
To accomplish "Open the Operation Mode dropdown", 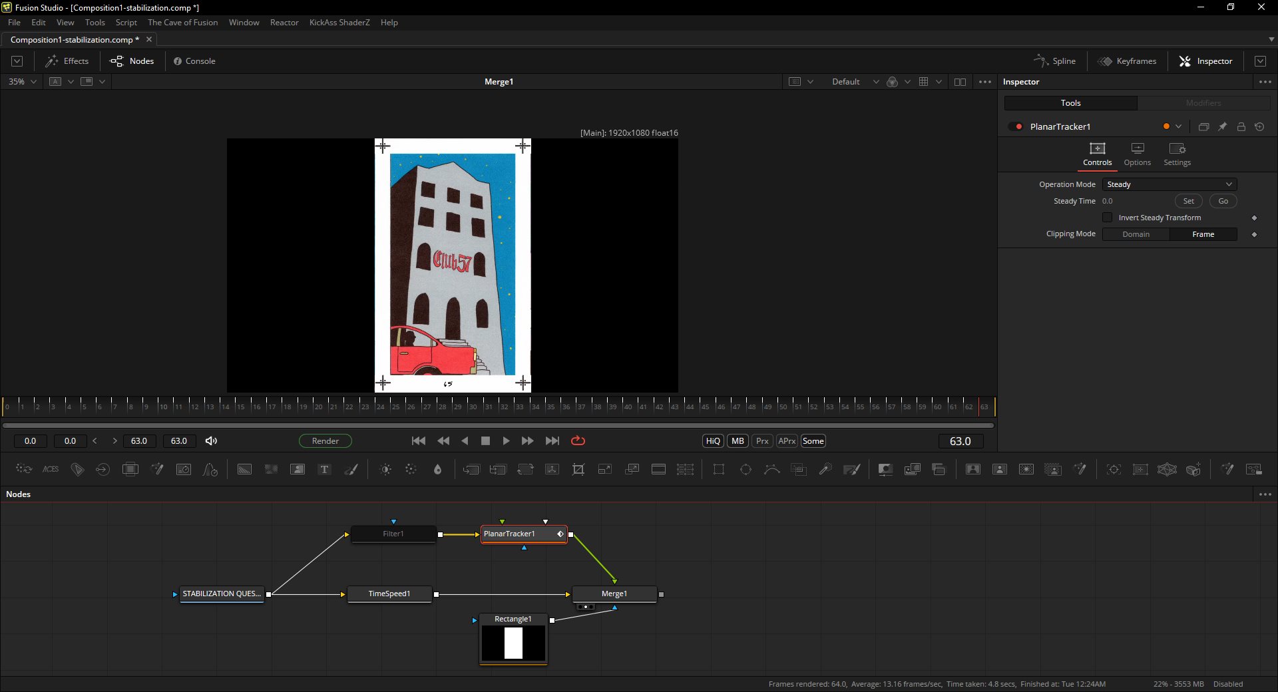I will click(x=1170, y=184).
